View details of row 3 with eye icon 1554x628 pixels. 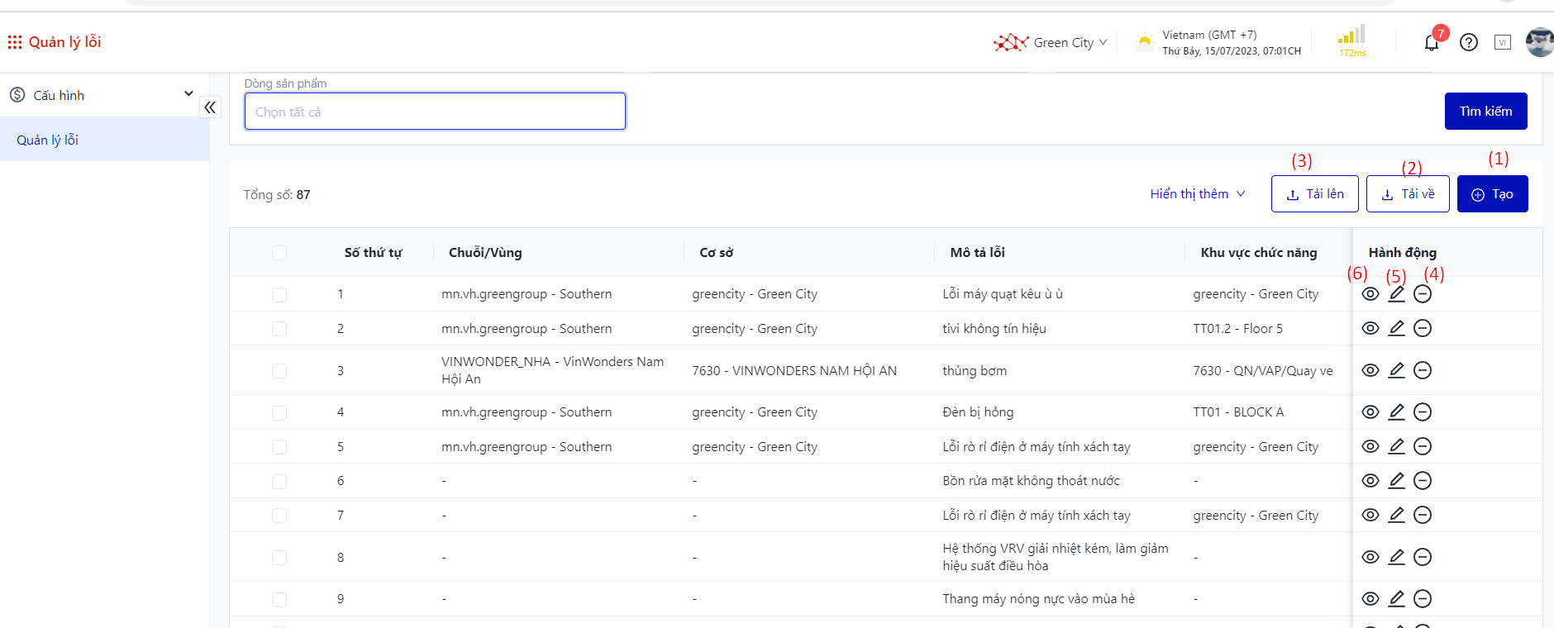(x=1370, y=370)
